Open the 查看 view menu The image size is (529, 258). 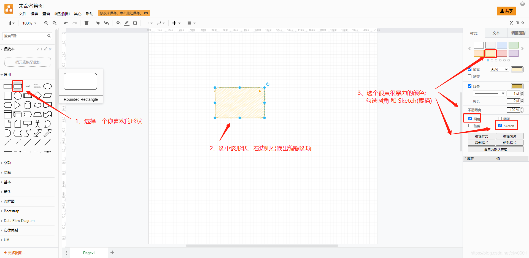(46, 14)
